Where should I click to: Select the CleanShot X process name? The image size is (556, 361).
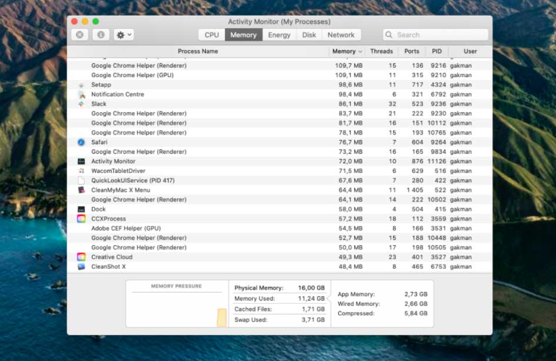pyautogui.click(x=108, y=266)
